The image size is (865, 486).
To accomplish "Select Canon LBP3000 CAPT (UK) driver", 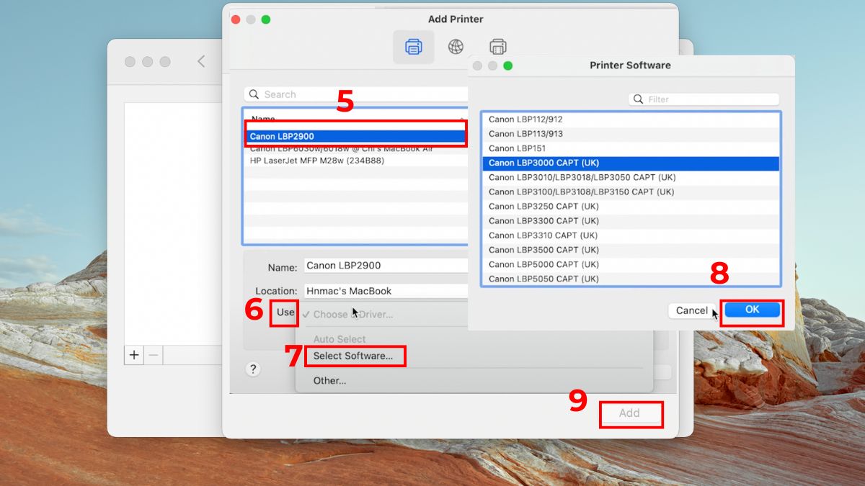I will pos(631,163).
